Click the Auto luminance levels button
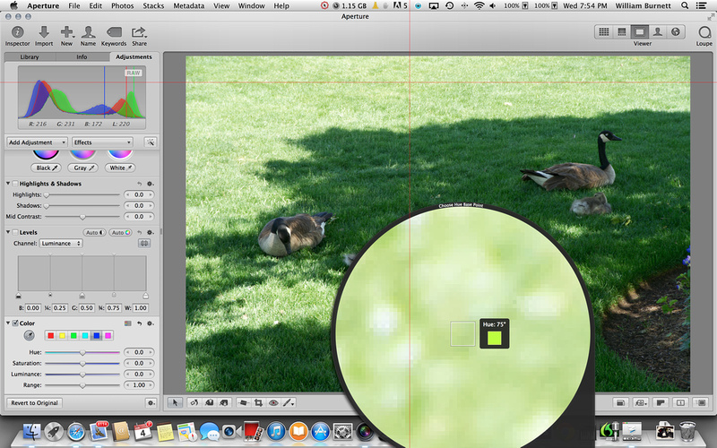Image resolution: width=717 pixels, height=448 pixels. (95, 232)
